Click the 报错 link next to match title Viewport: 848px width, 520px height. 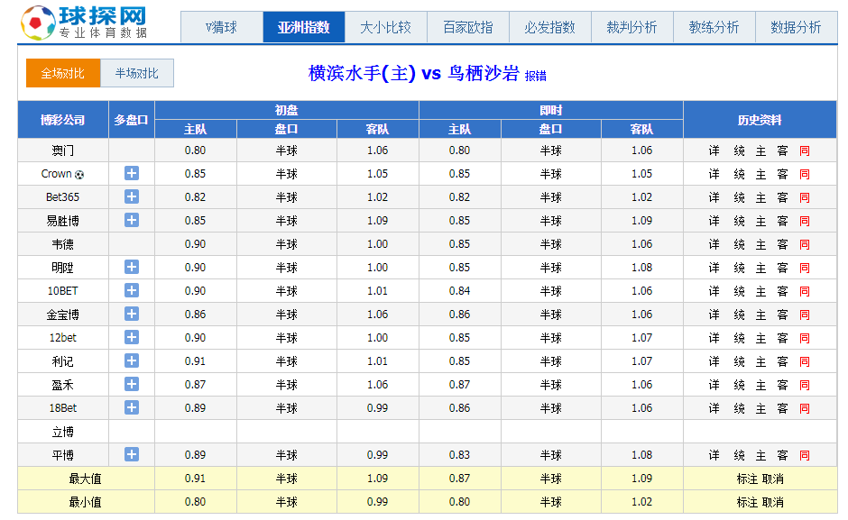click(535, 77)
